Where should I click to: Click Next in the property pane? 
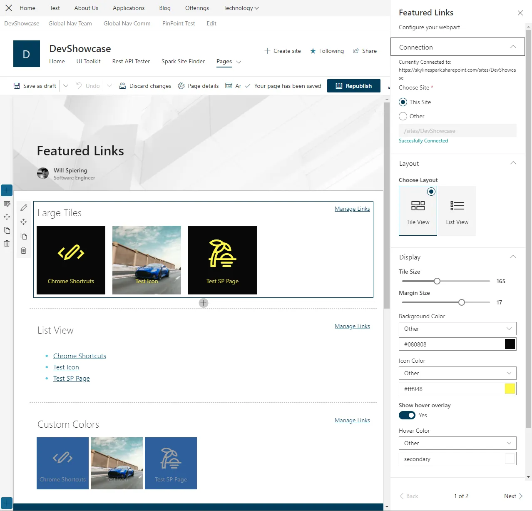(513, 496)
